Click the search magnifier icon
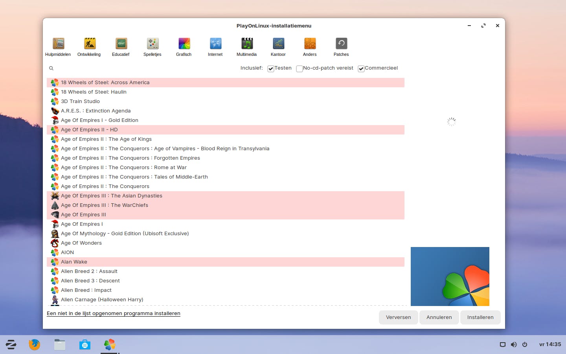Screen dimensions: 566x354 click(x=51, y=68)
